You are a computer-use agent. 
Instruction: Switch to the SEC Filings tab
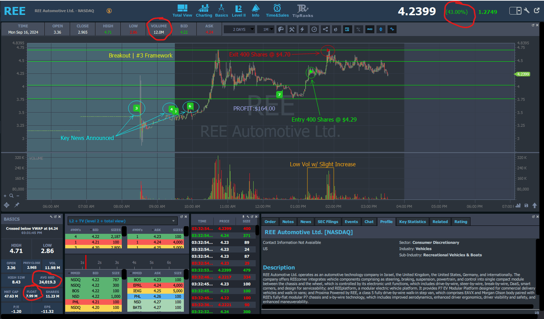click(x=328, y=222)
